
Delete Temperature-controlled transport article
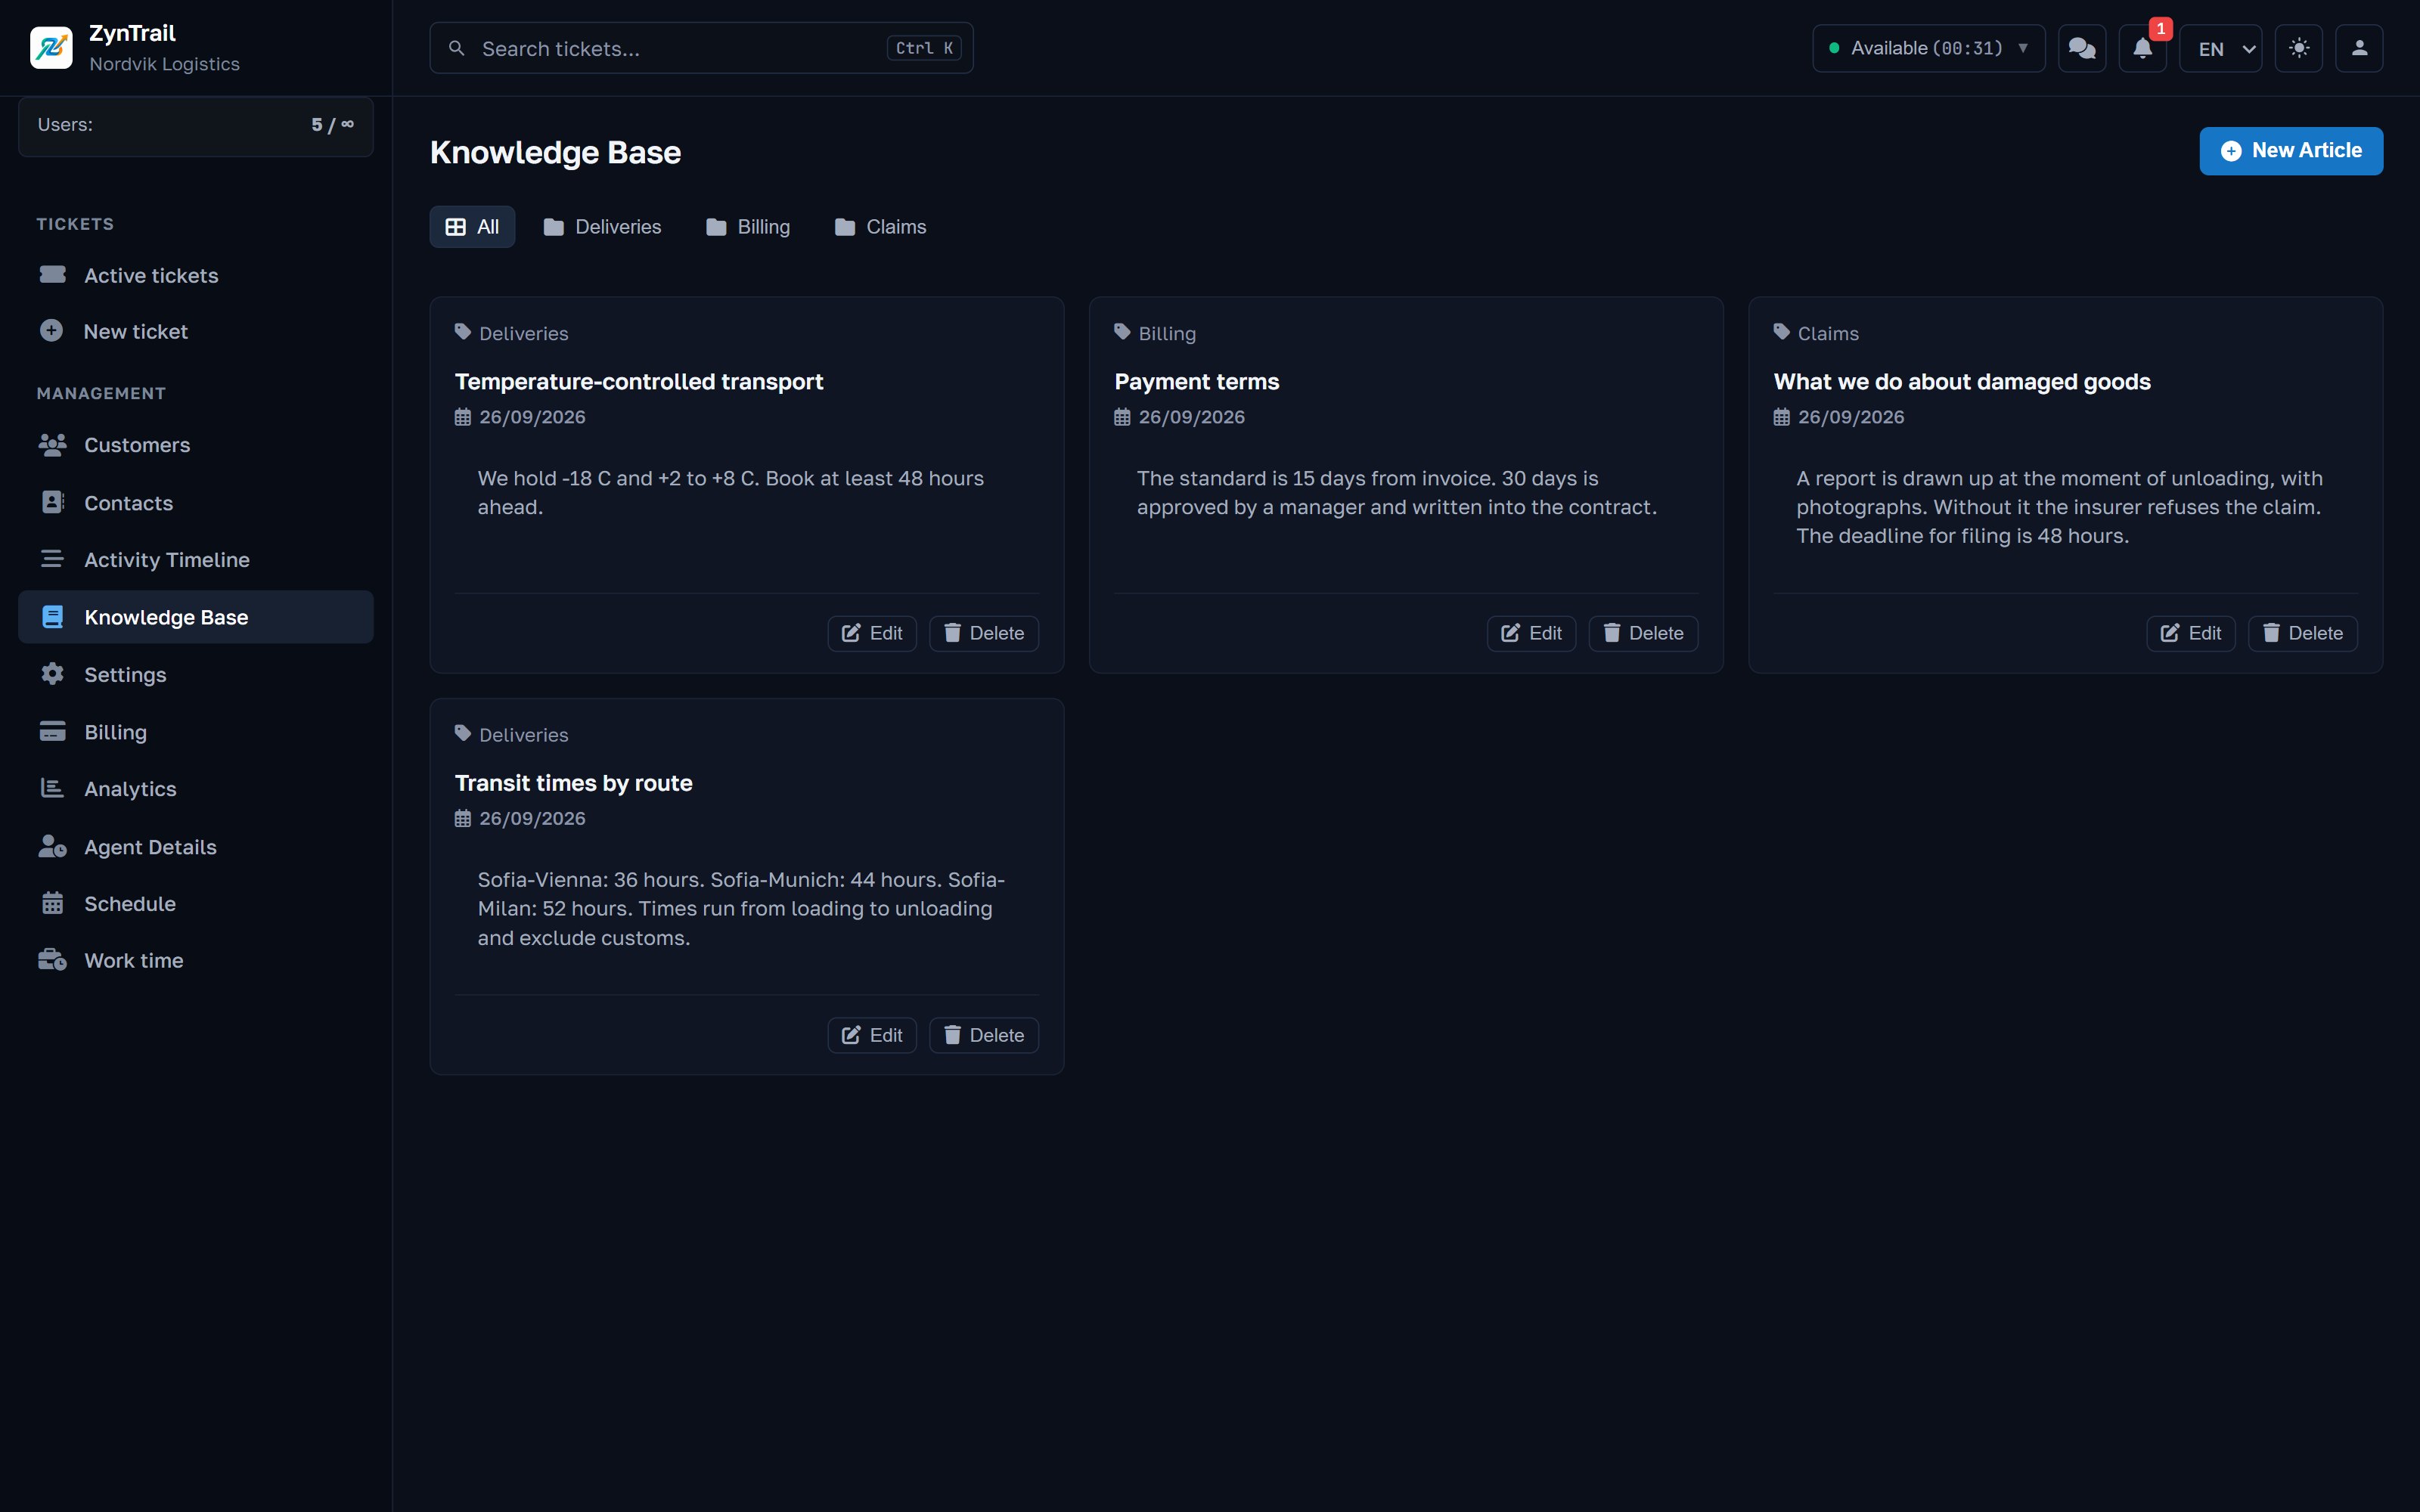point(984,633)
